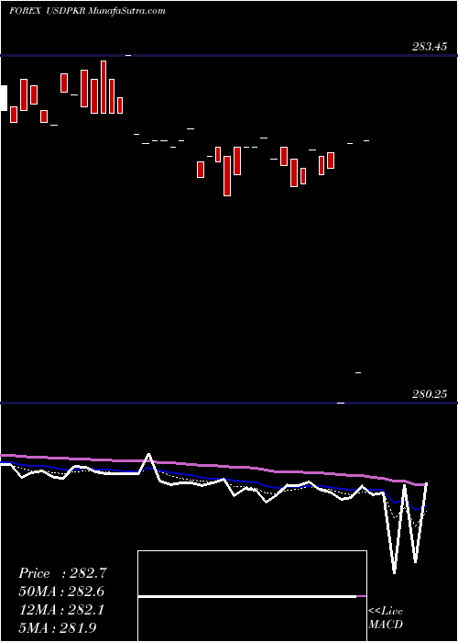Click the white MACD histogram box
The image size is (458, 642).
252,596
